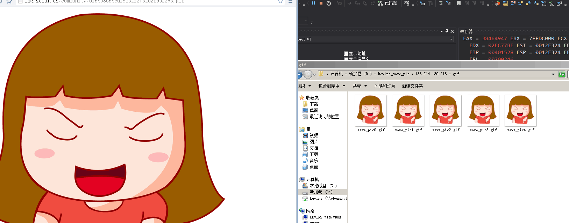The width and height of the screenshot is (569, 223).
Task: Open the 文档 library
Action: tap(314, 148)
